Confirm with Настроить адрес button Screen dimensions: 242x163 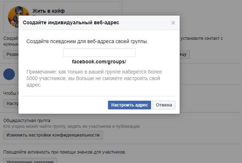tap(130, 105)
